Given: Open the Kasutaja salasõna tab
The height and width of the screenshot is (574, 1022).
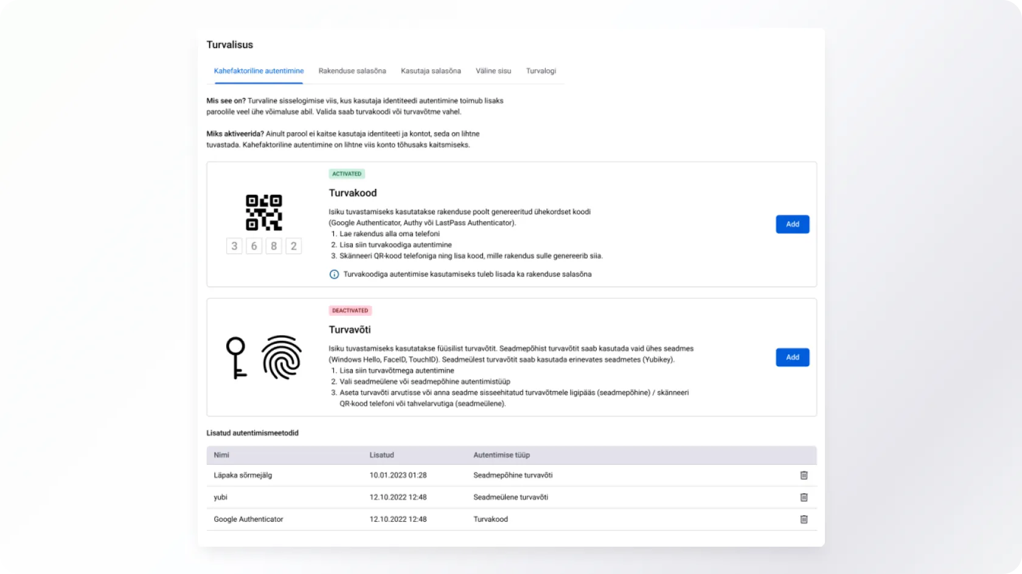Looking at the screenshot, I should tap(431, 71).
